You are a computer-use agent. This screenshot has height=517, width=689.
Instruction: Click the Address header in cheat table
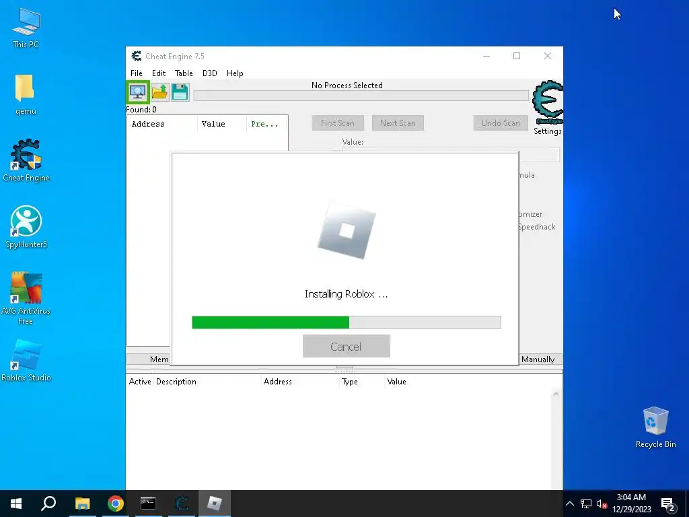point(300,382)
